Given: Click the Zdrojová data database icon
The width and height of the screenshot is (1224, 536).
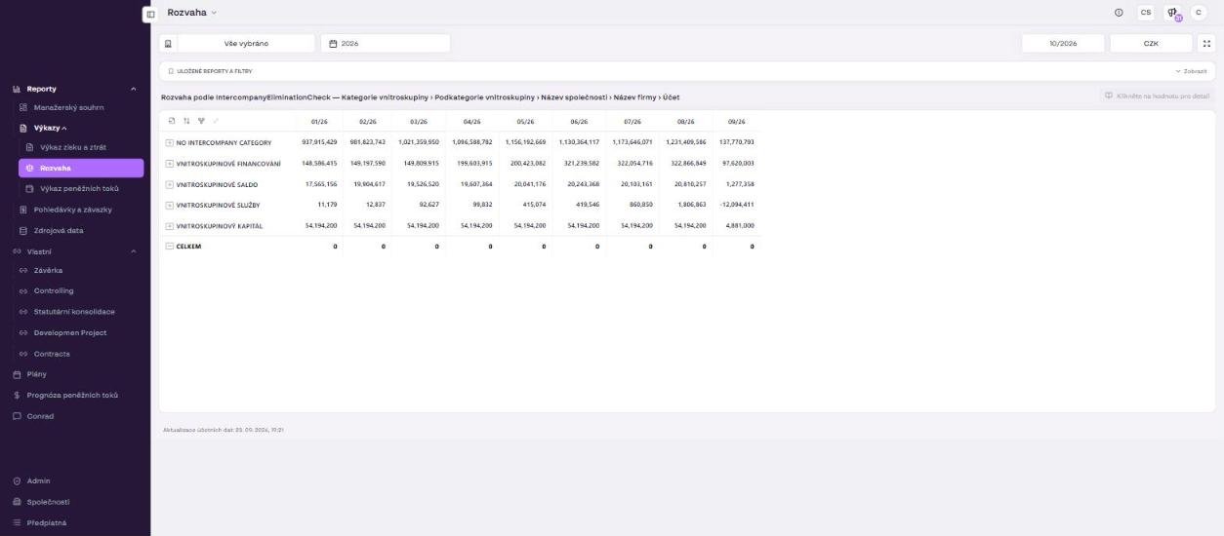Looking at the screenshot, I should pyautogui.click(x=23, y=230).
